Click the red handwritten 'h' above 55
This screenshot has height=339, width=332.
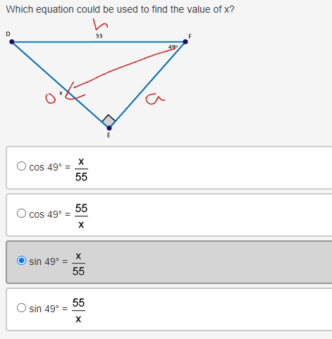click(x=100, y=25)
